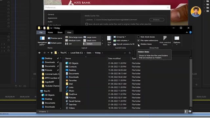This screenshot has height=118, width=210.
Task: Collapse the ribbon with the chevron
Action: coord(187,32)
